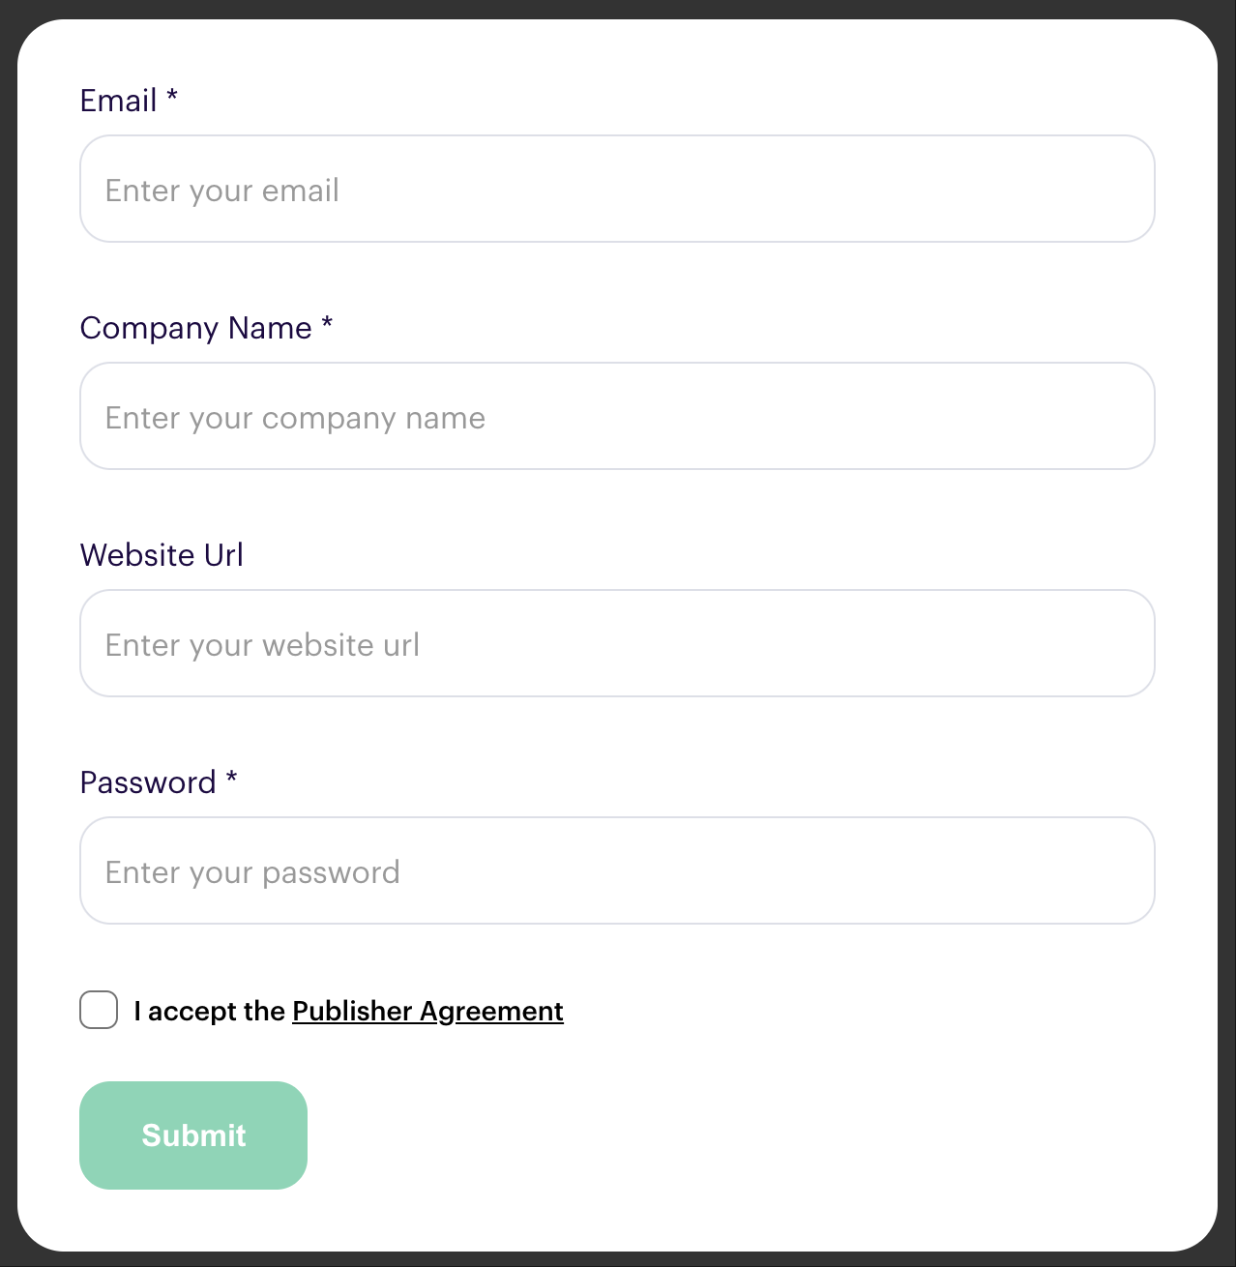The height and width of the screenshot is (1267, 1236).
Task: Tick the accept Publisher Agreement checkbox
Action: pos(99,1010)
